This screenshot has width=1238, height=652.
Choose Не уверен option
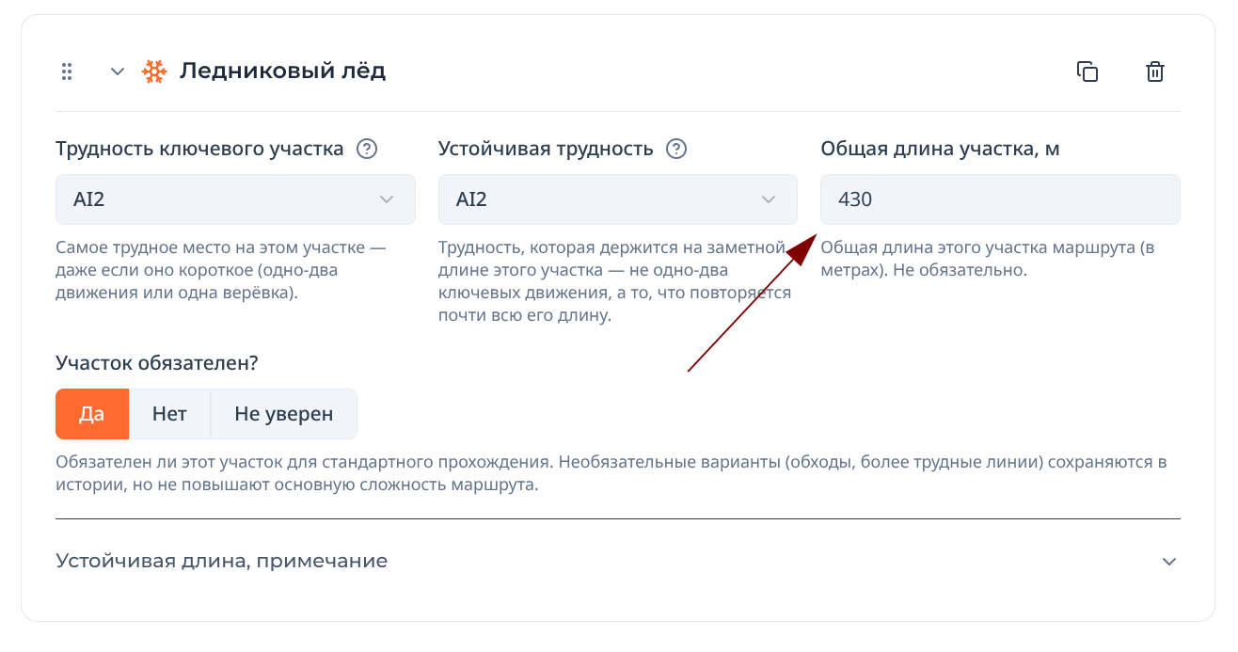click(x=284, y=414)
